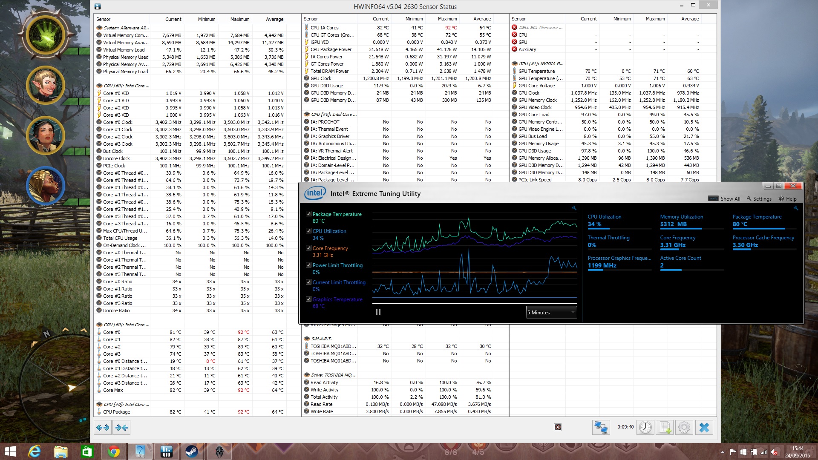Image resolution: width=818 pixels, height=460 pixels.
Task: Click the expand columns arrows button in HWiNFO
Action: coord(103,427)
